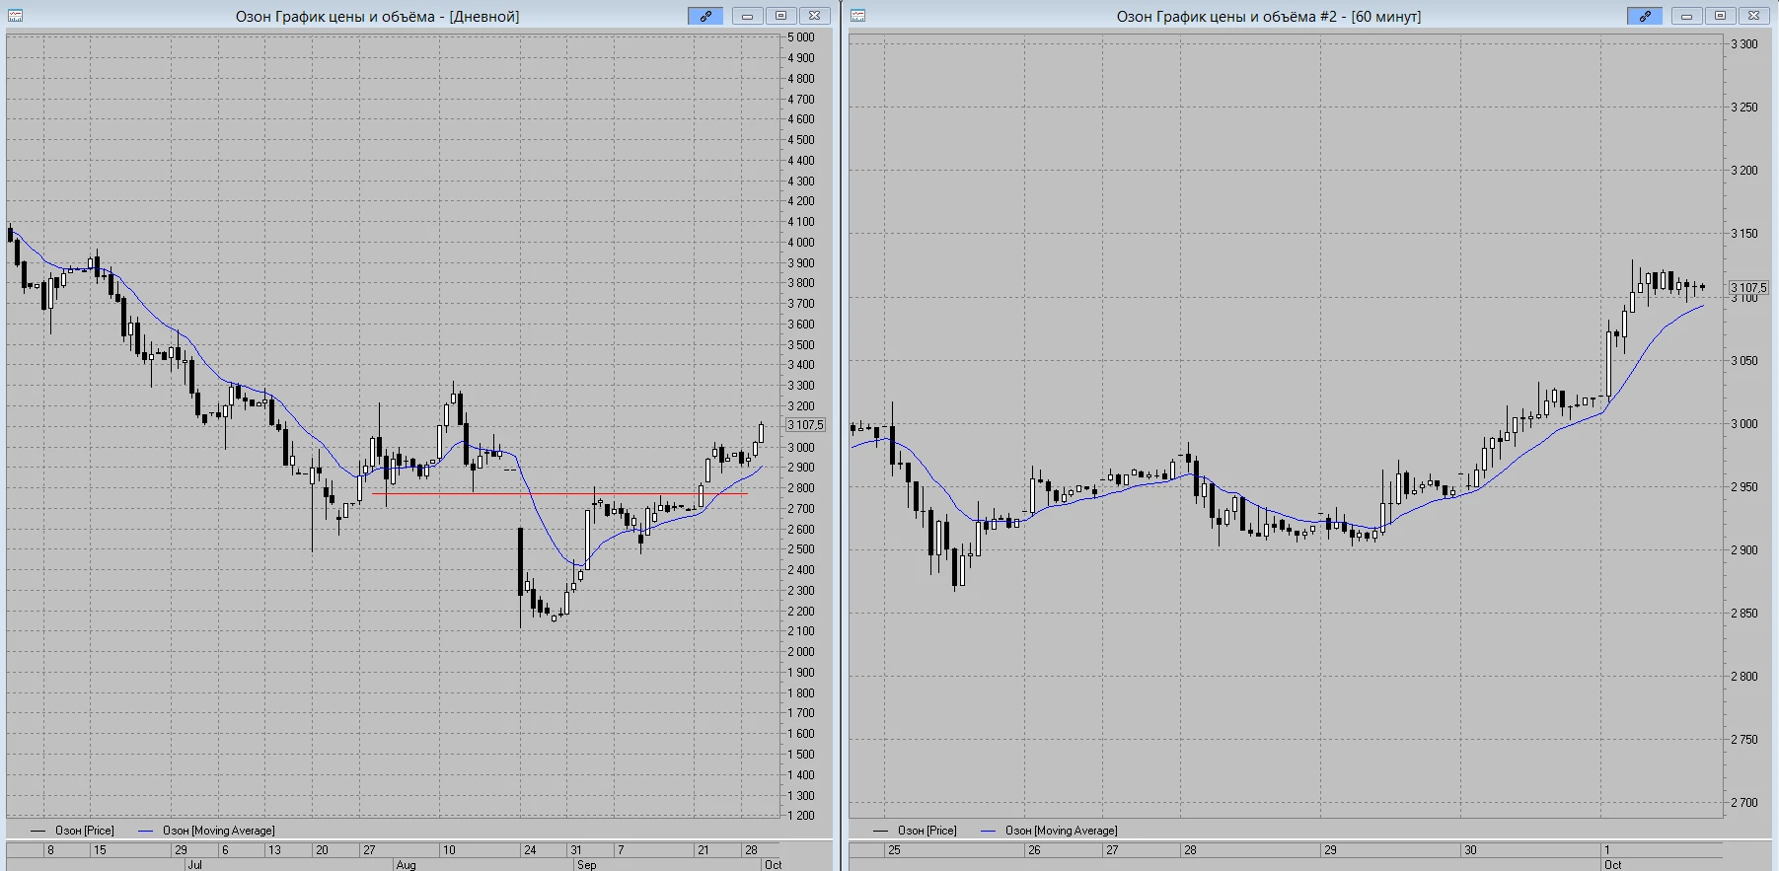This screenshot has width=1779, height=871.
Task: Click the 'Sep' month label on daily time axis
Action: point(586,864)
